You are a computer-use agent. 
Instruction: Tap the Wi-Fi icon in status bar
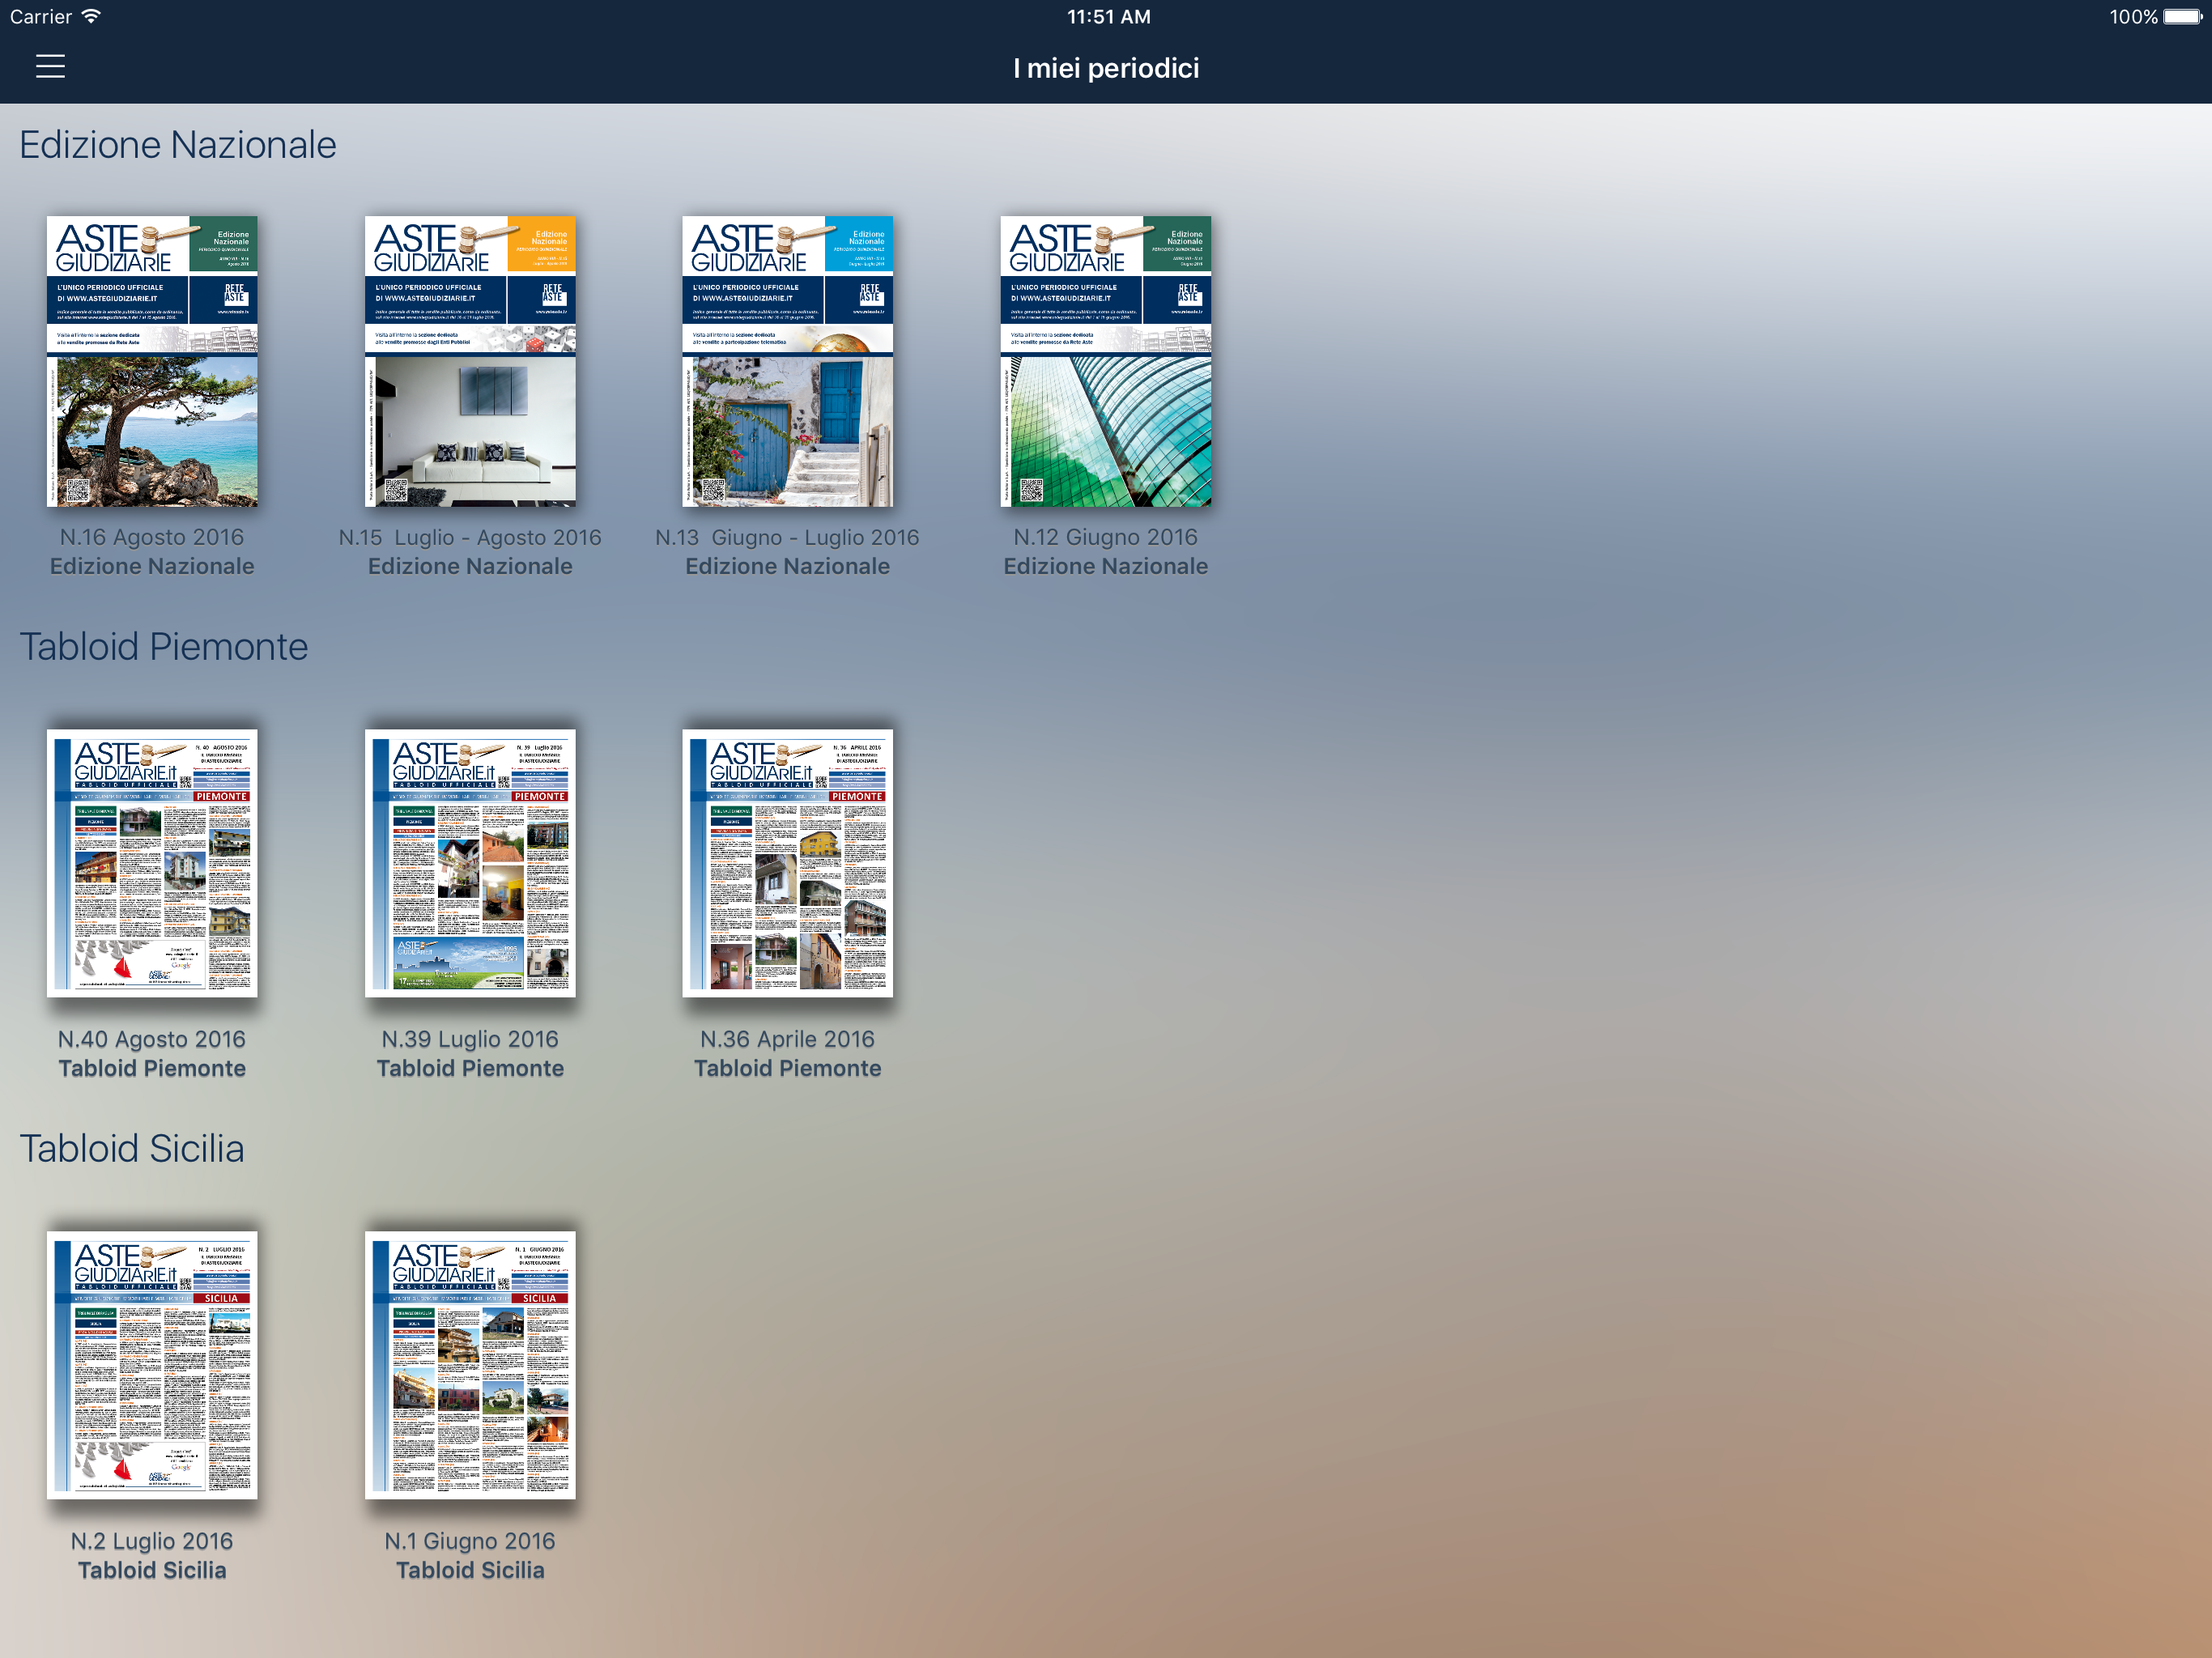pyautogui.click(x=91, y=16)
